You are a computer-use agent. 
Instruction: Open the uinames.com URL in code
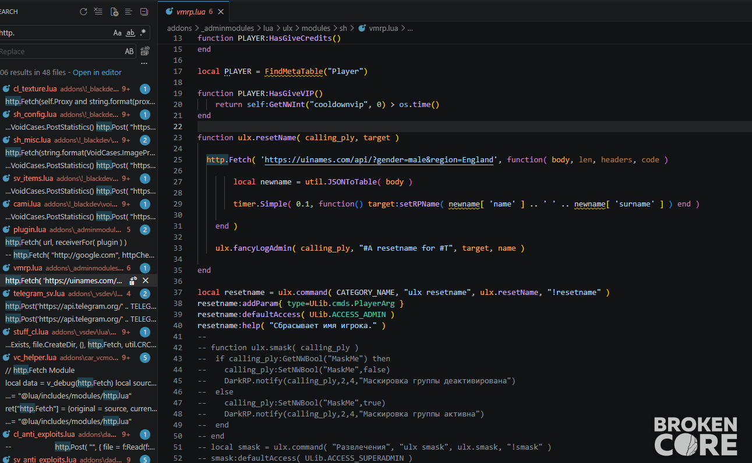click(x=379, y=160)
